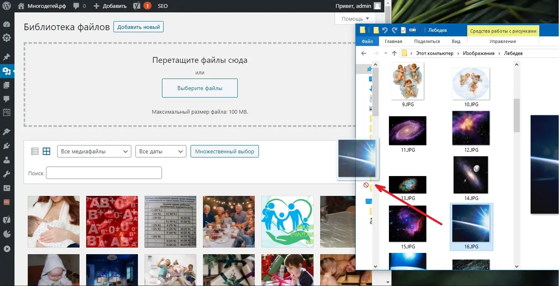Click Properties checkmark icon in Explorer title bar
The height and width of the screenshot is (286, 560).
click(403, 30)
